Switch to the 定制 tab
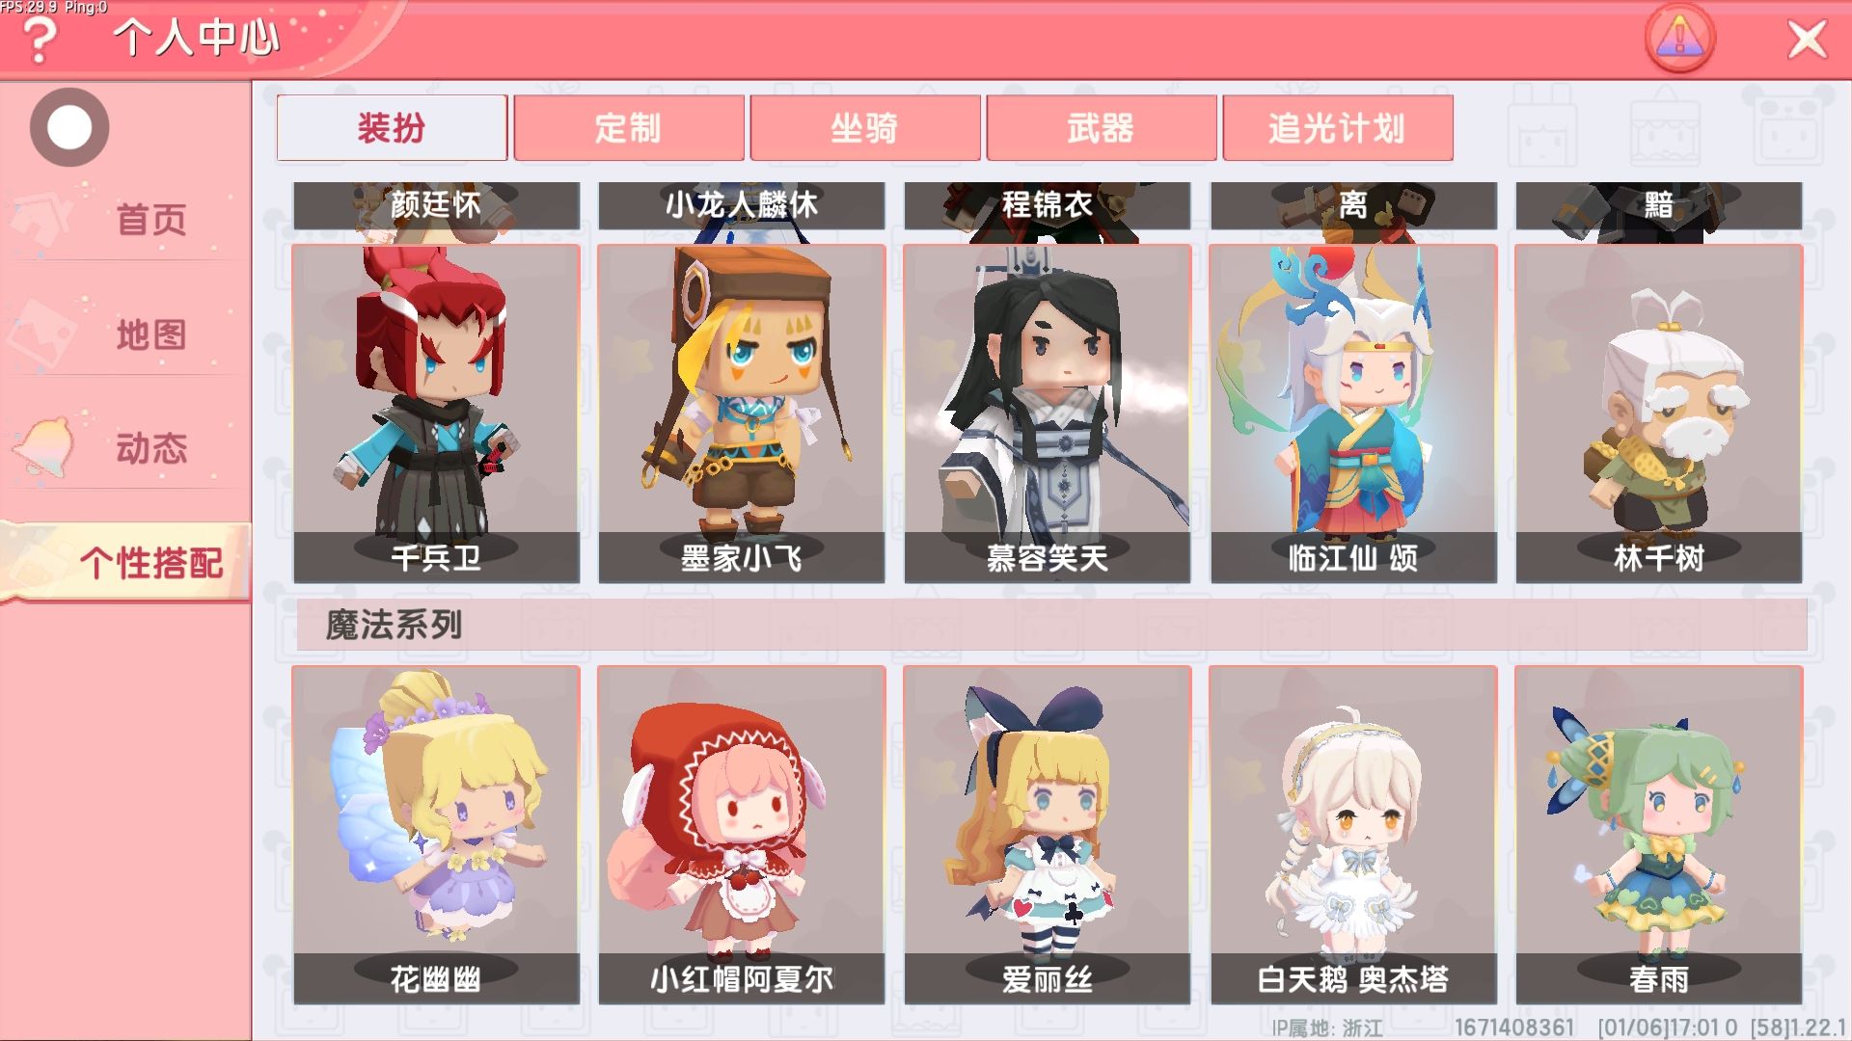Viewport: 1852px width, 1041px height. coord(629,127)
